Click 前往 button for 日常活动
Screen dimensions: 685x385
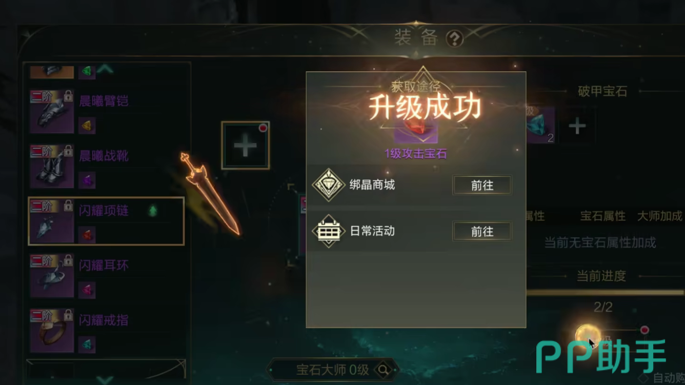482,232
